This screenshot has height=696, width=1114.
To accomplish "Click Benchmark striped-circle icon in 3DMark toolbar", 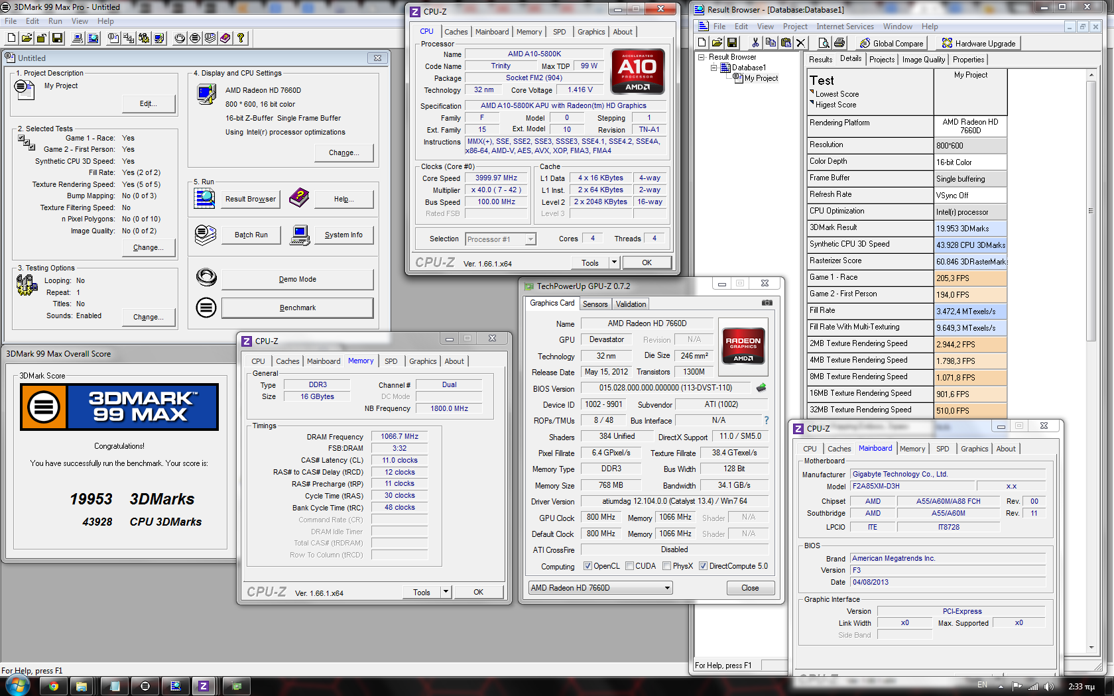I will point(195,38).
